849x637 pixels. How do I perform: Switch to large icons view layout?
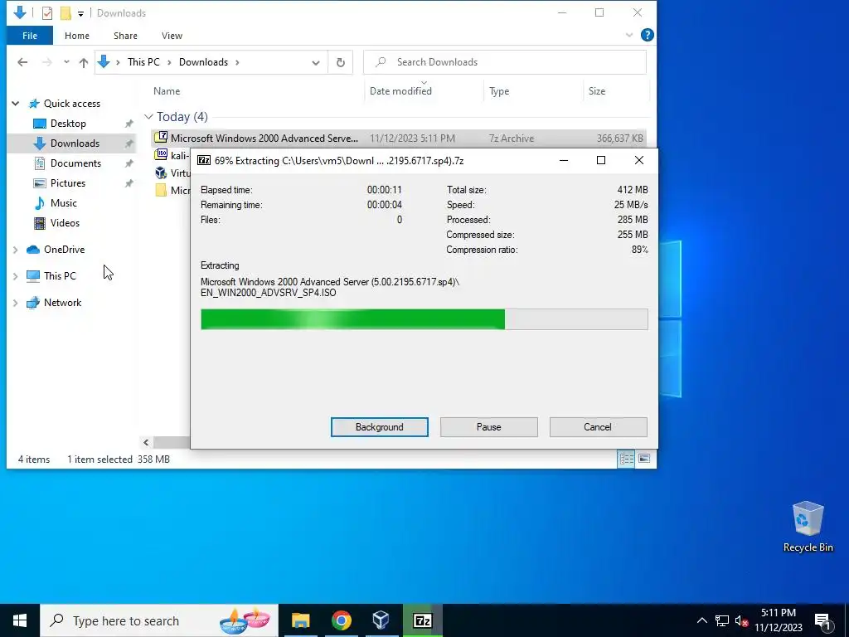coord(644,460)
